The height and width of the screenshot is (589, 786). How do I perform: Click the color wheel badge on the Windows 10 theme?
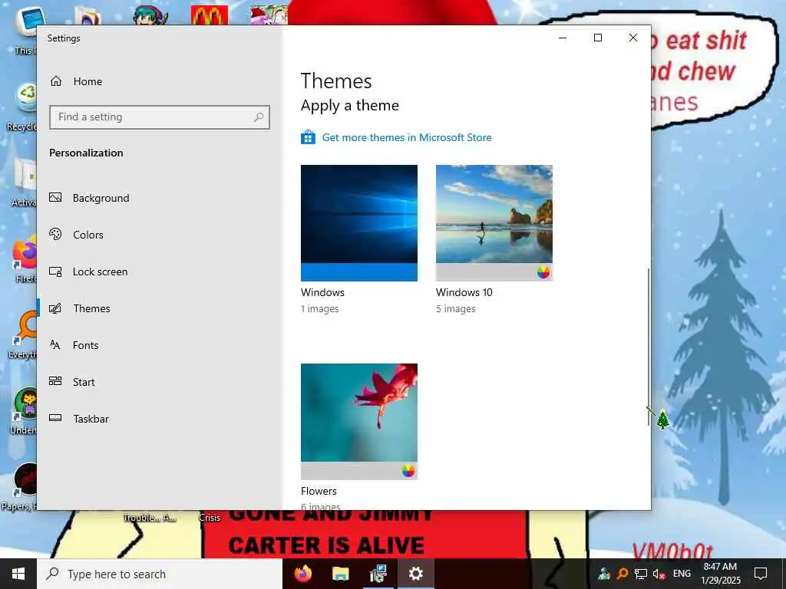pos(543,272)
